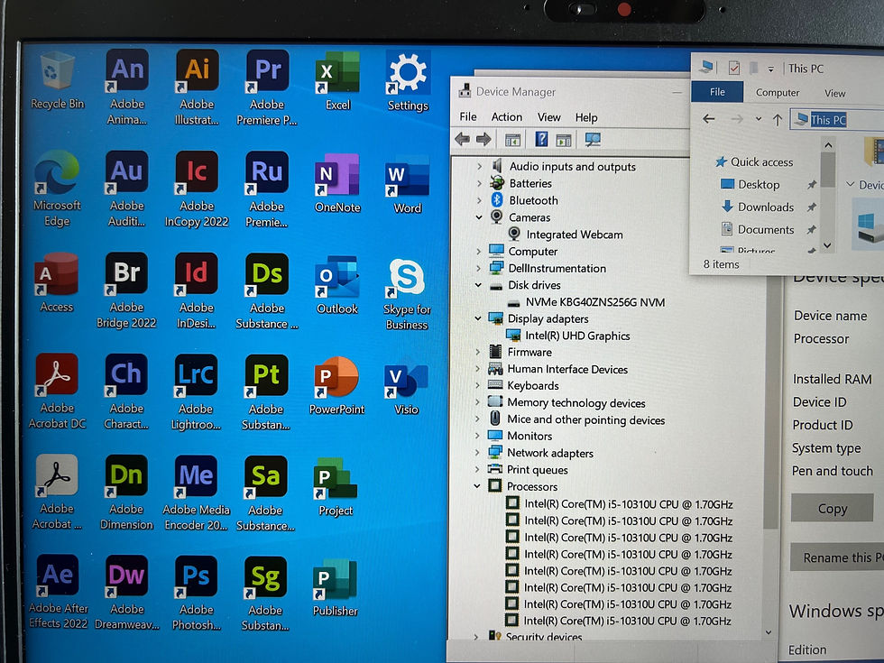The width and height of the screenshot is (884, 663).
Task: Open Adobe Premiere Pro shortcut
Action: 267,87
